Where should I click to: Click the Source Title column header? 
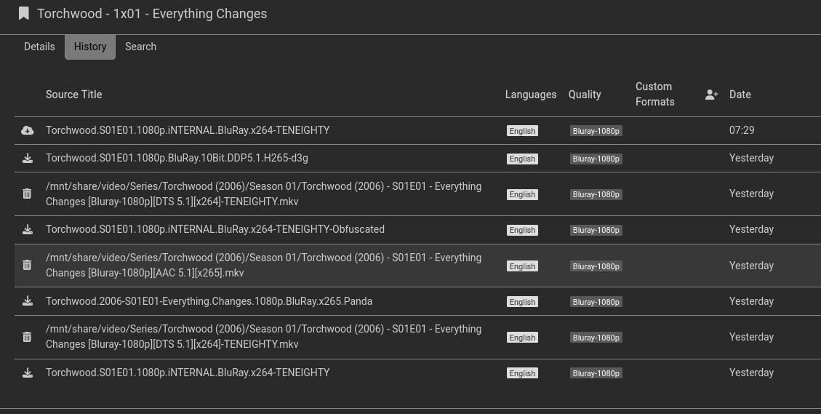click(73, 95)
